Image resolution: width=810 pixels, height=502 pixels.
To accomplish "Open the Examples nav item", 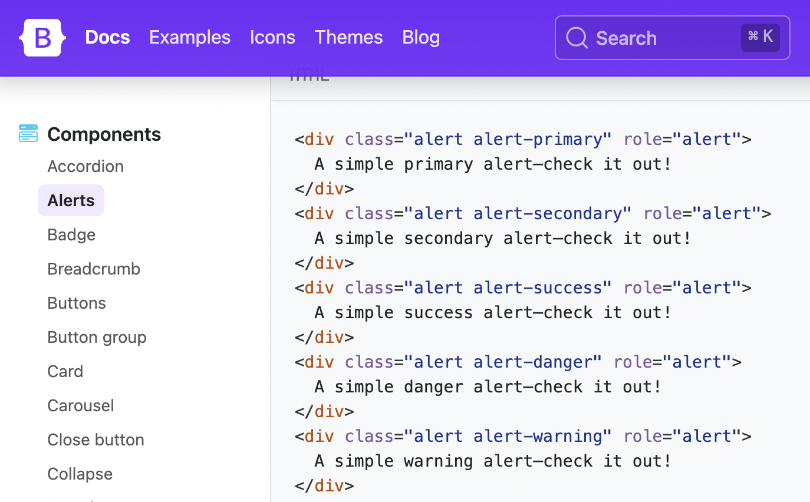I will coord(190,37).
